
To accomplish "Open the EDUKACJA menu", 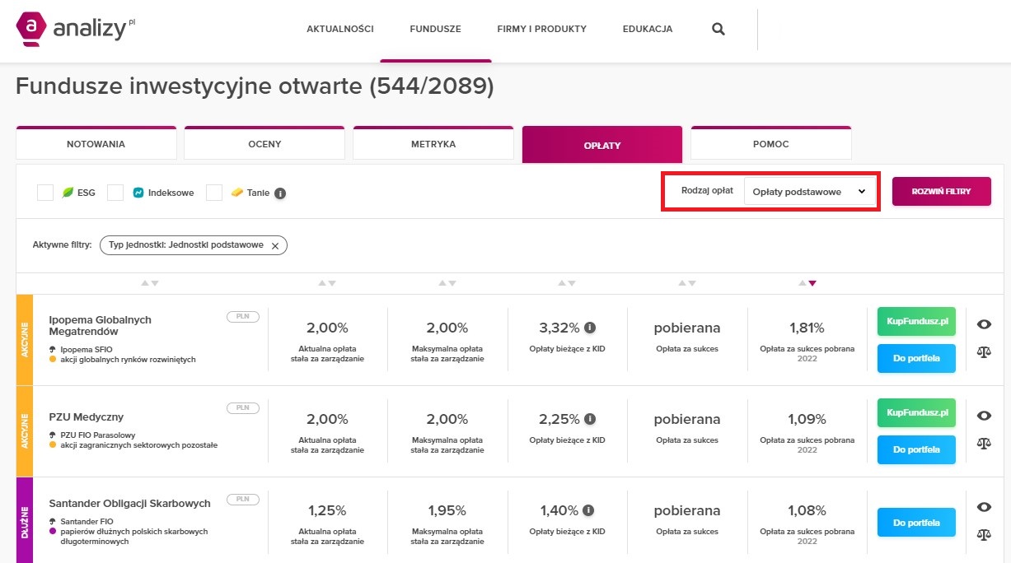I will point(648,29).
